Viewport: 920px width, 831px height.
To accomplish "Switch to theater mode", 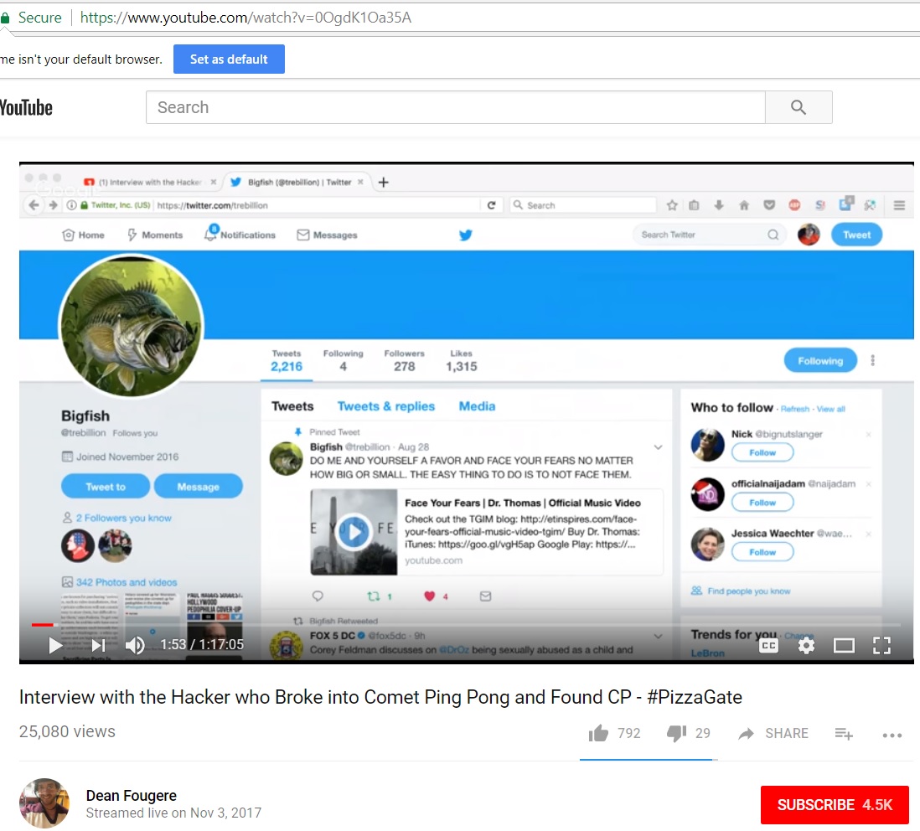I will [844, 646].
